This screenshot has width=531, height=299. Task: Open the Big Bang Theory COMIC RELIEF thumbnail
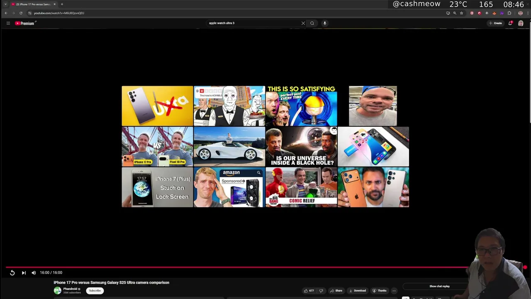click(x=301, y=187)
